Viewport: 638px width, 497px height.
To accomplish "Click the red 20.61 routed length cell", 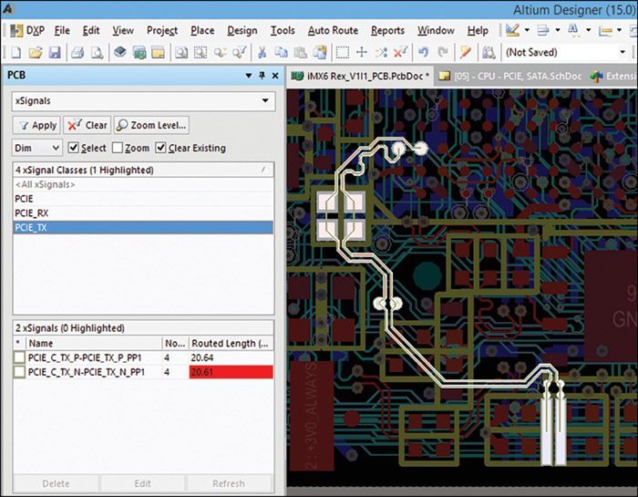I will point(231,372).
